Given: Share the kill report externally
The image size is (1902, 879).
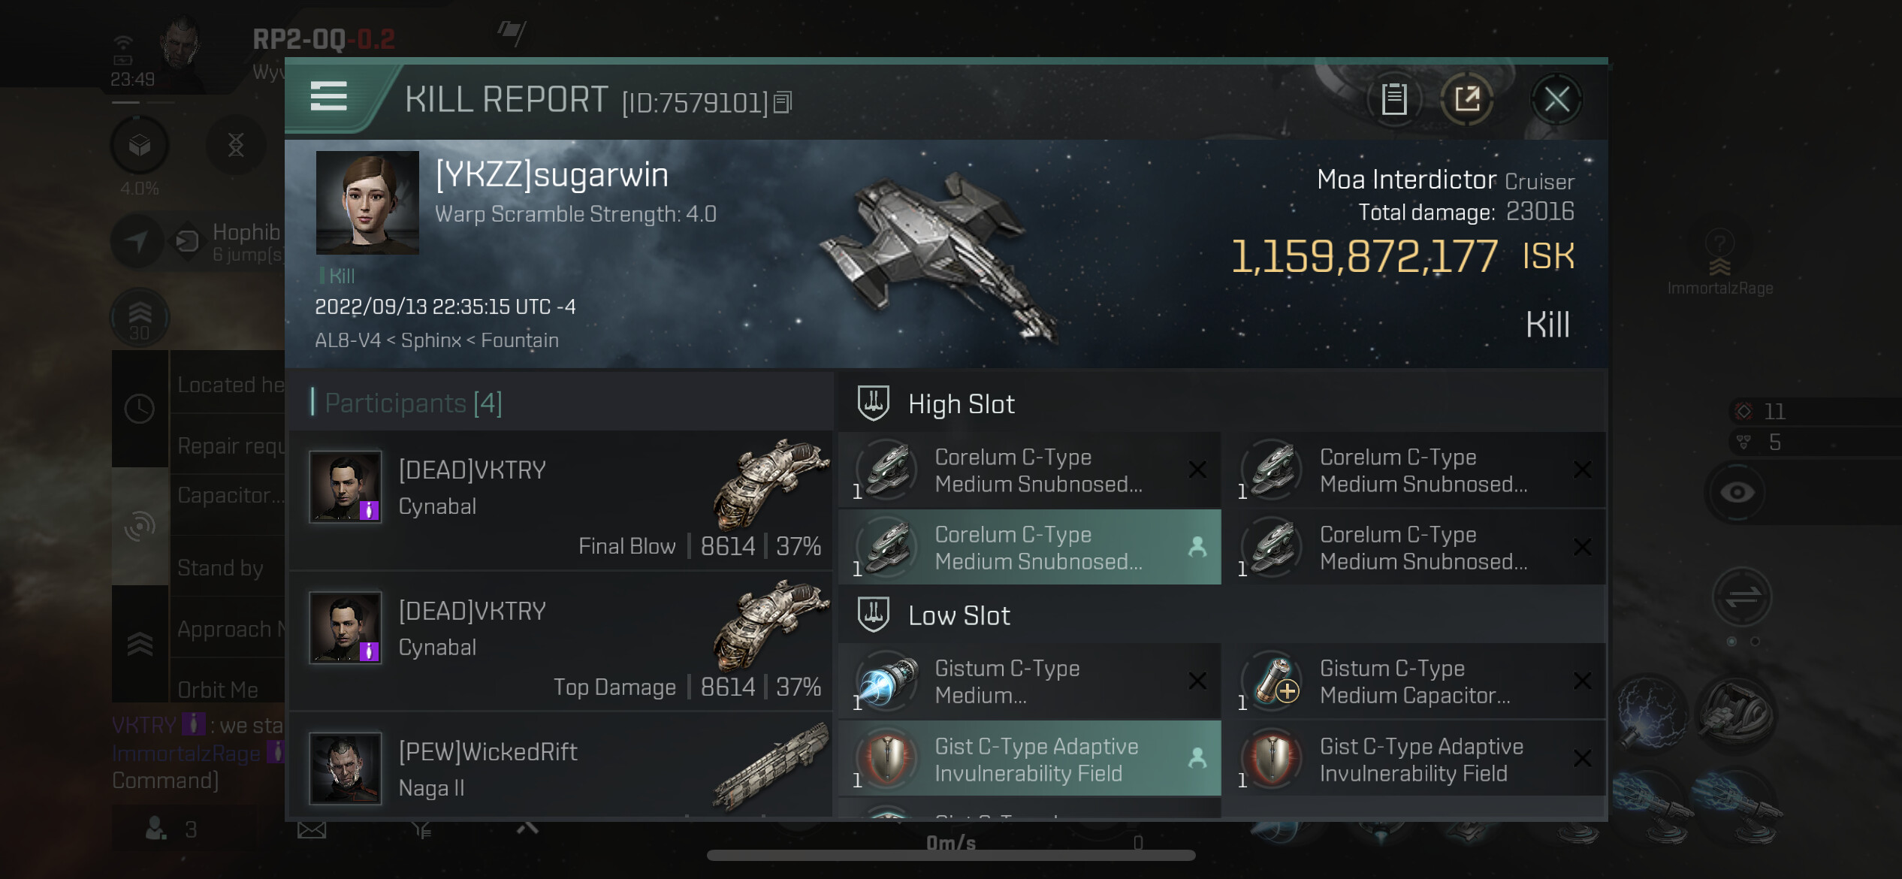Looking at the screenshot, I should (x=1467, y=99).
